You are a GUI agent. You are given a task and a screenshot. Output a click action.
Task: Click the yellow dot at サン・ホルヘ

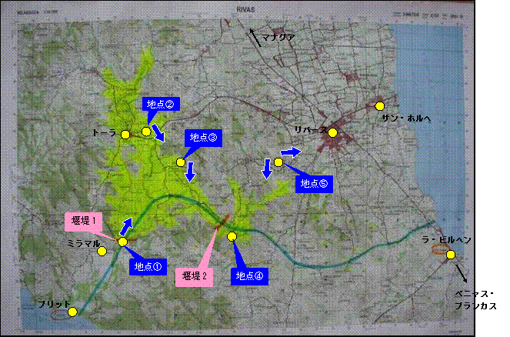[x=379, y=105]
